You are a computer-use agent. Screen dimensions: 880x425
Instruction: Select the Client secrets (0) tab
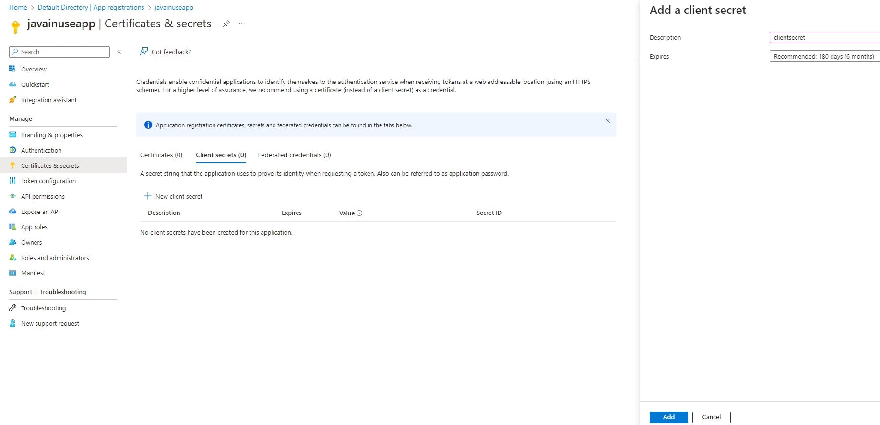tap(221, 155)
